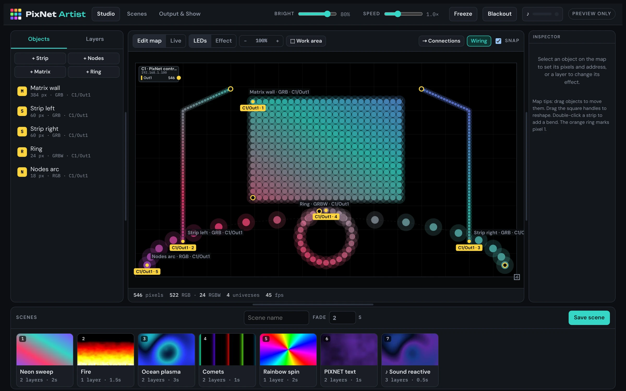This screenshot has height=391, width=626.
Task: Add a new Strip object
Action: 40,58
